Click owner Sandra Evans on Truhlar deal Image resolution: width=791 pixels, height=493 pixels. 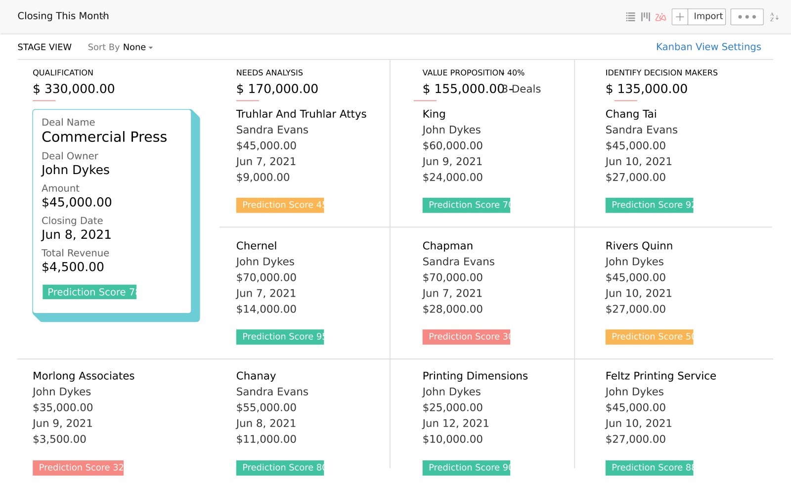point(272,130)
